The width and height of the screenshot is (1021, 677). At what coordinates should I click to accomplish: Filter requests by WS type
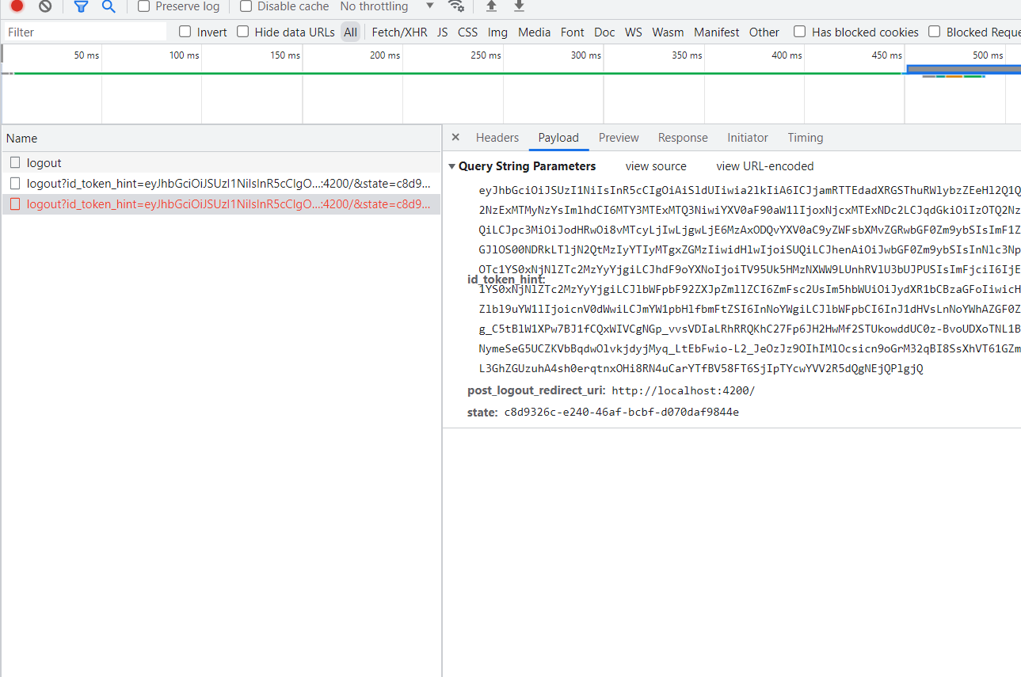tap(634, 32)
